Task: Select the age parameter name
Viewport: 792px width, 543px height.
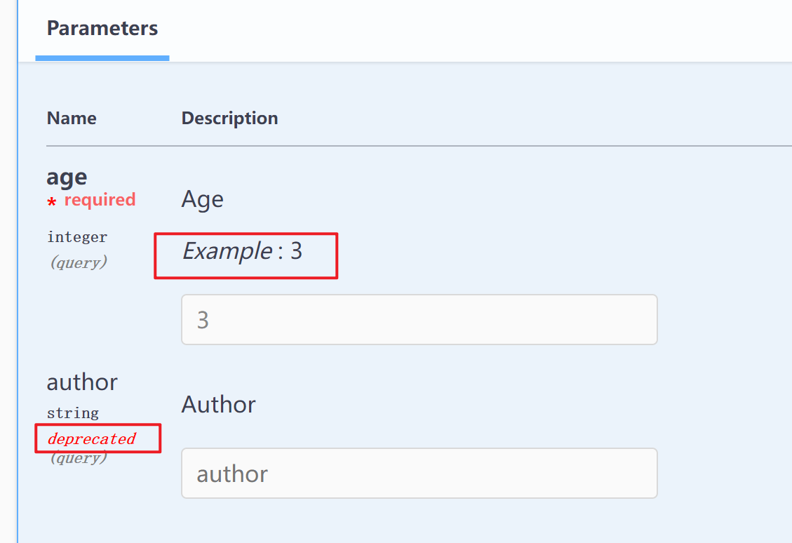Action: (x=67, y=177)
